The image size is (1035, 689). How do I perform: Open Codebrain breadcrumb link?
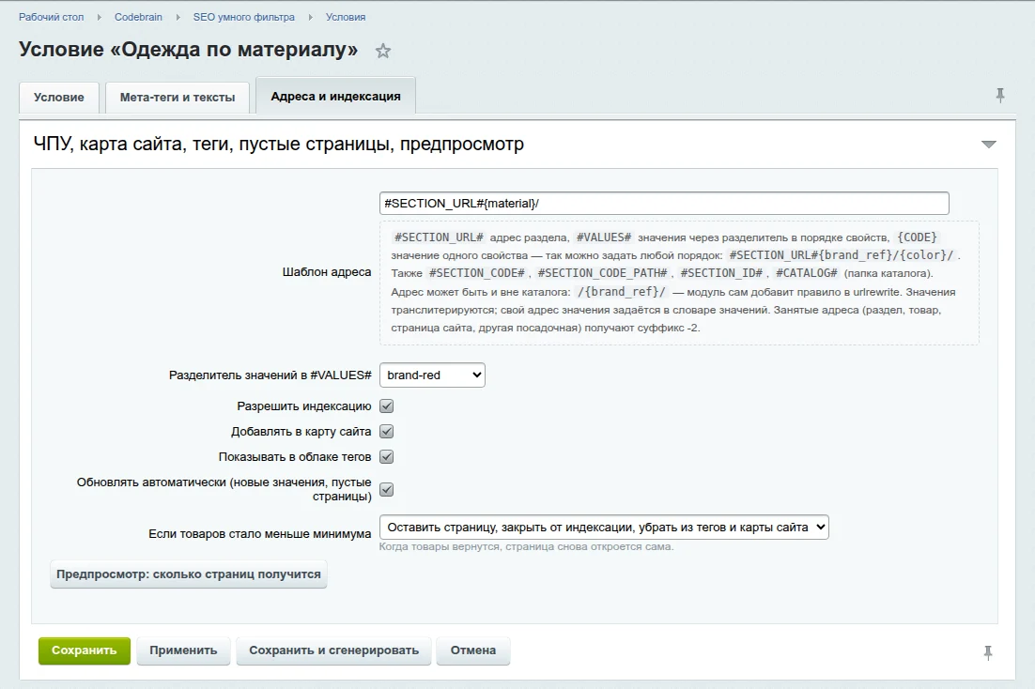click(138, 17)
